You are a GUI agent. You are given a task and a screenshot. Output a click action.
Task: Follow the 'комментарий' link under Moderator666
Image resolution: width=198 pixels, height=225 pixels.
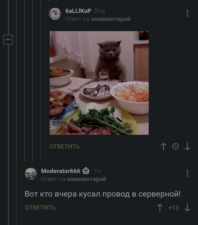pyautogui.click(x=87, y=179)
